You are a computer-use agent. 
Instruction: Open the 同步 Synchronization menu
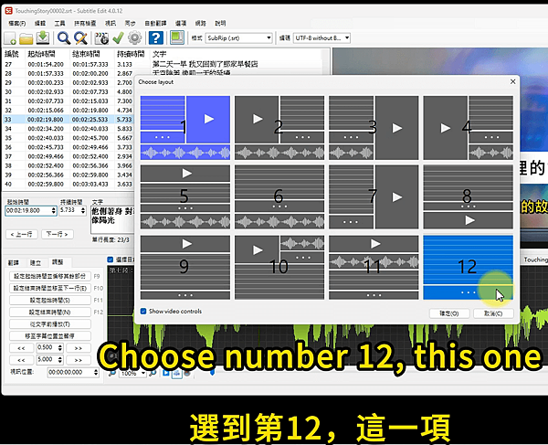coord(130,23)
